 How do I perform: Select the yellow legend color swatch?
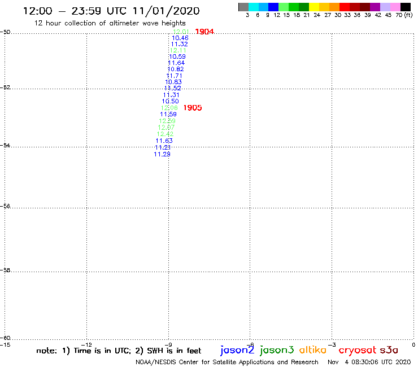314,7
